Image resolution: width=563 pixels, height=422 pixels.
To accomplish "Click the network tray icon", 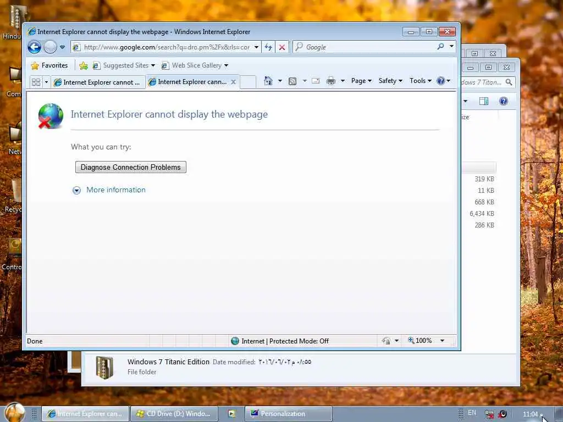I will click(489, 414).
